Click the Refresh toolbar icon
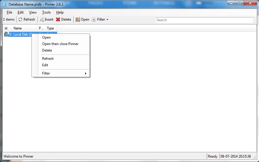 [x=20, y=20]
